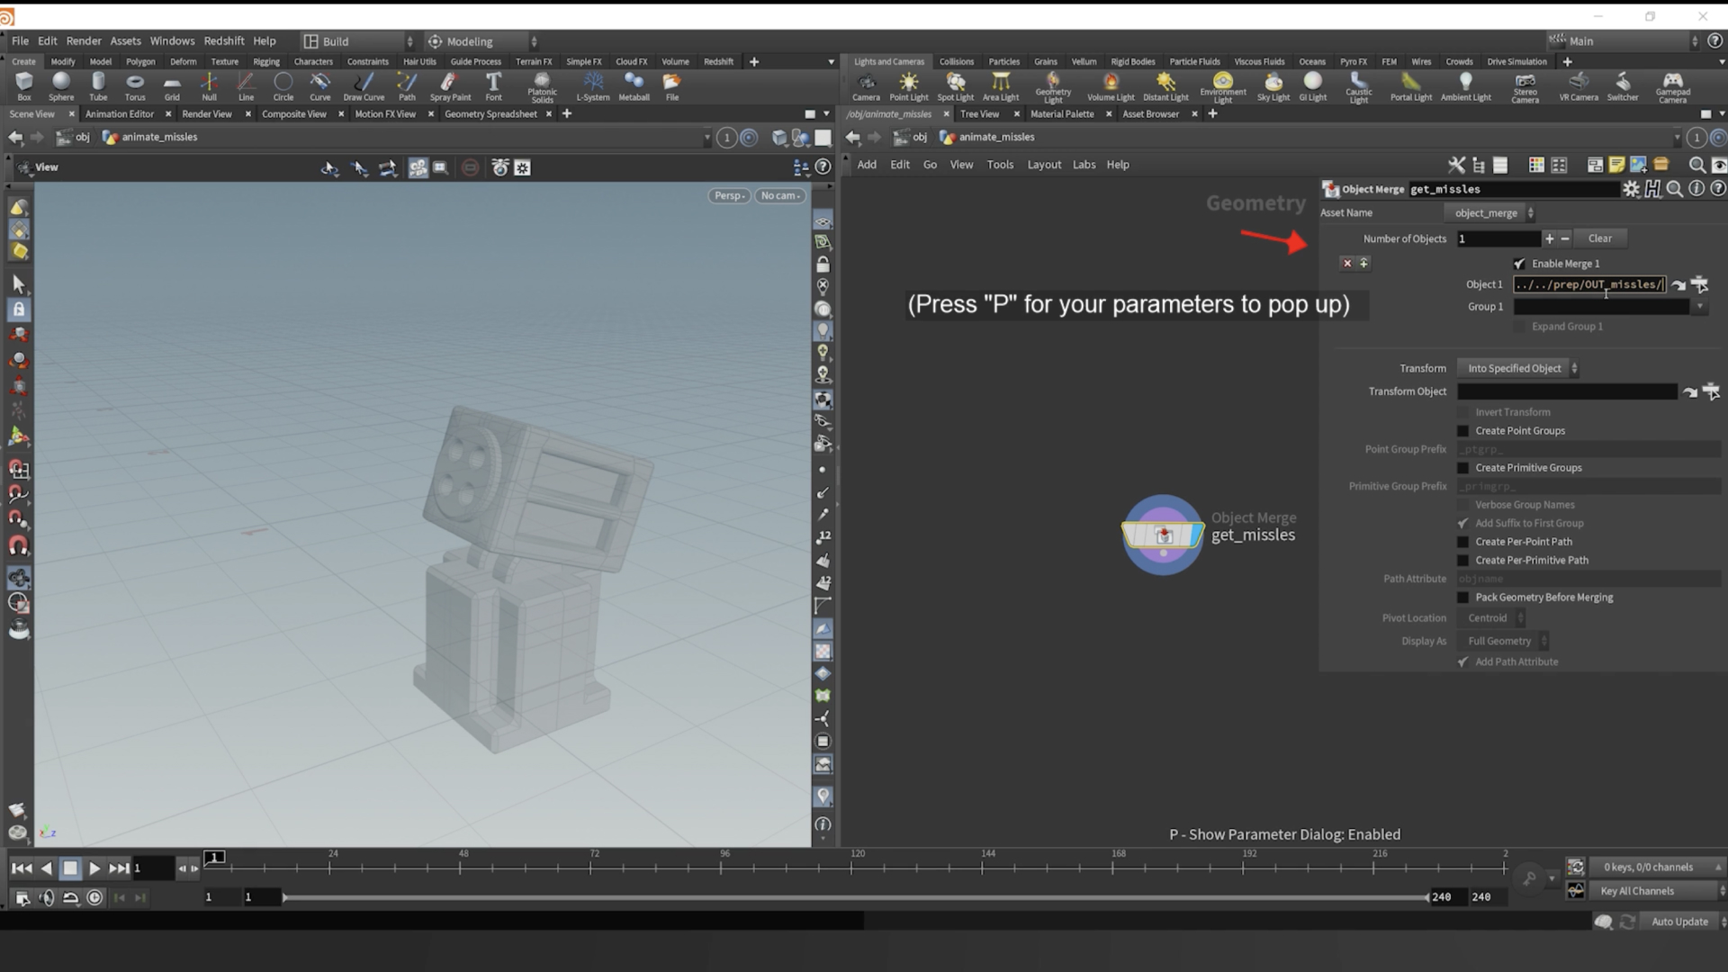Enable Create Per-Primitive Path checkbox

click(1462, 561)
